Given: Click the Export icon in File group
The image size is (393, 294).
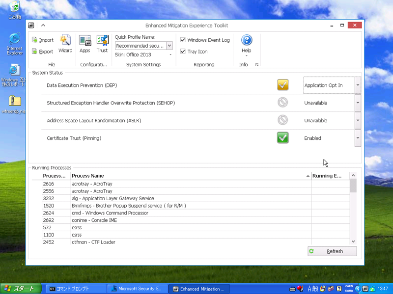Looking at the screenshot, I should click(x=34, y=52).
